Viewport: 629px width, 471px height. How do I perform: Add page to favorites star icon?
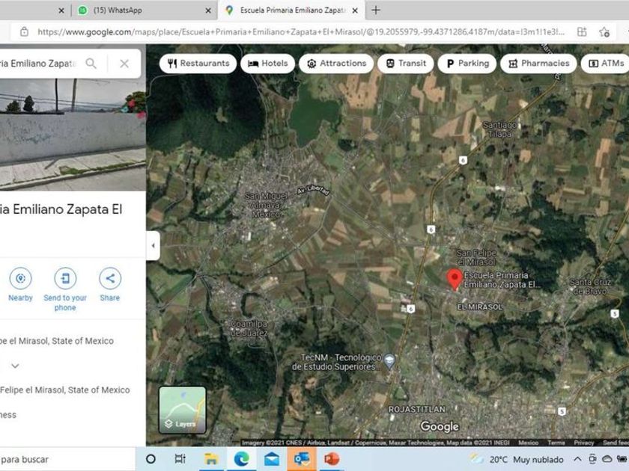coord(604,32)
